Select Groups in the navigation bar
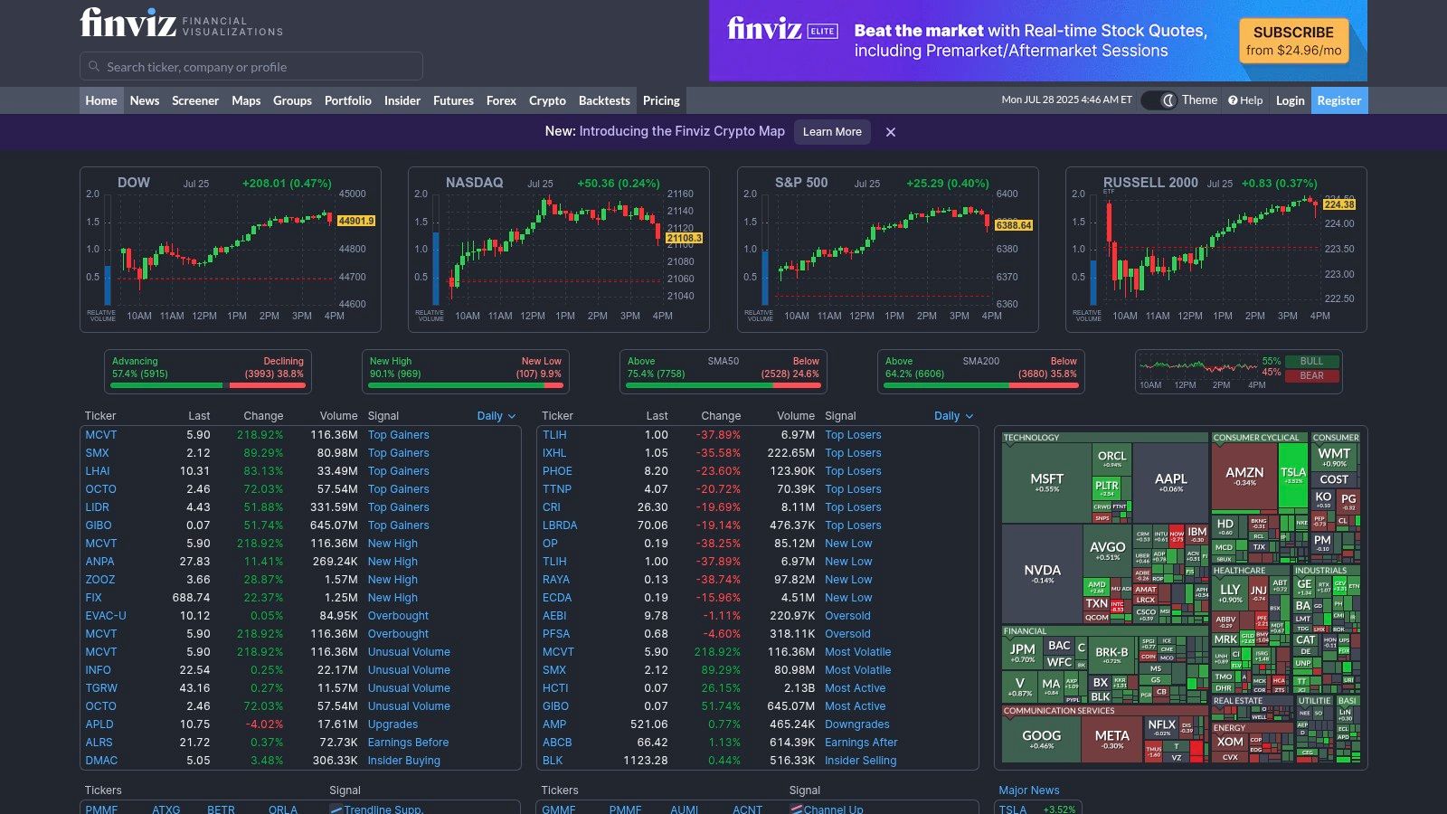Image resolution: width=1447 pixels, height=814 pixels. point(292,100)
